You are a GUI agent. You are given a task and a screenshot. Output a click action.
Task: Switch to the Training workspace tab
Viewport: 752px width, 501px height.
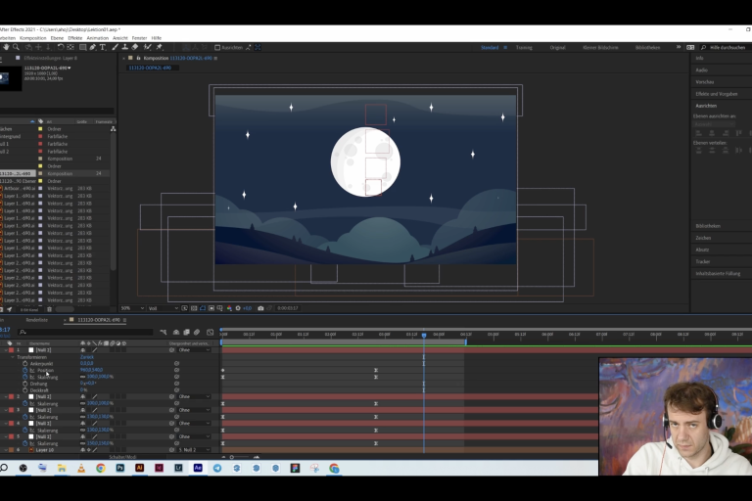click(x=524, y=47)
